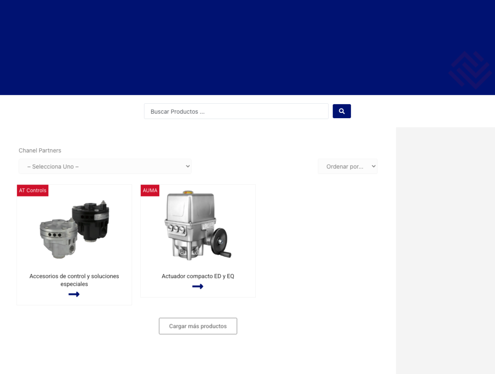Select the red AUMA brand badge
The width and height of the screenshot is (495, 374).
pyautogui.click(x=150, y=190)
